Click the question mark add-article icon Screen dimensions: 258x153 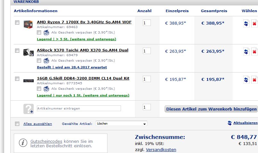click(x=29, y=109)
